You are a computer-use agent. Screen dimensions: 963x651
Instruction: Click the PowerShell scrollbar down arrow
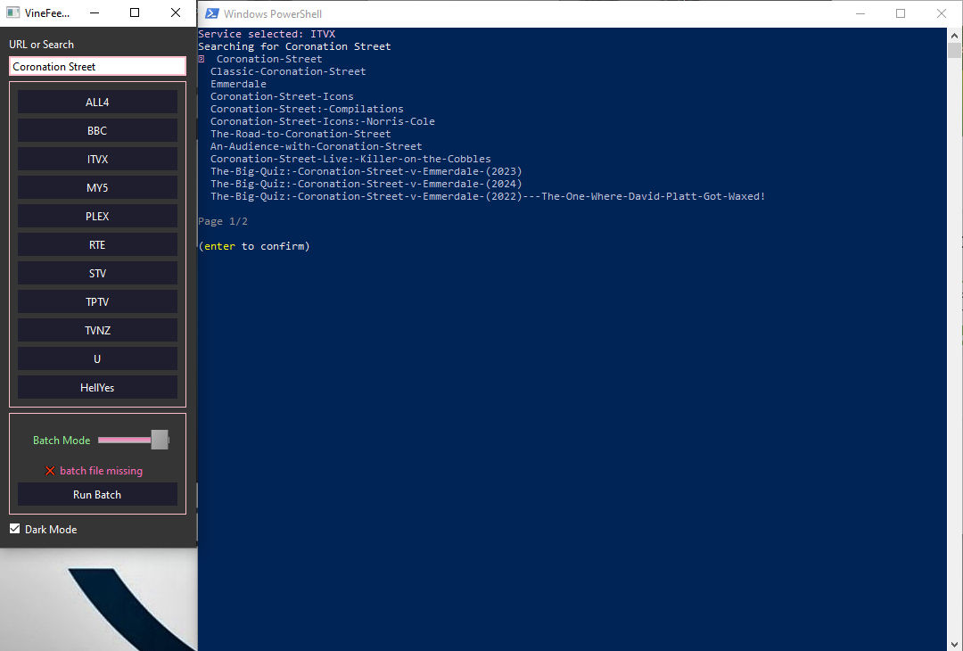tap(954, 644)
